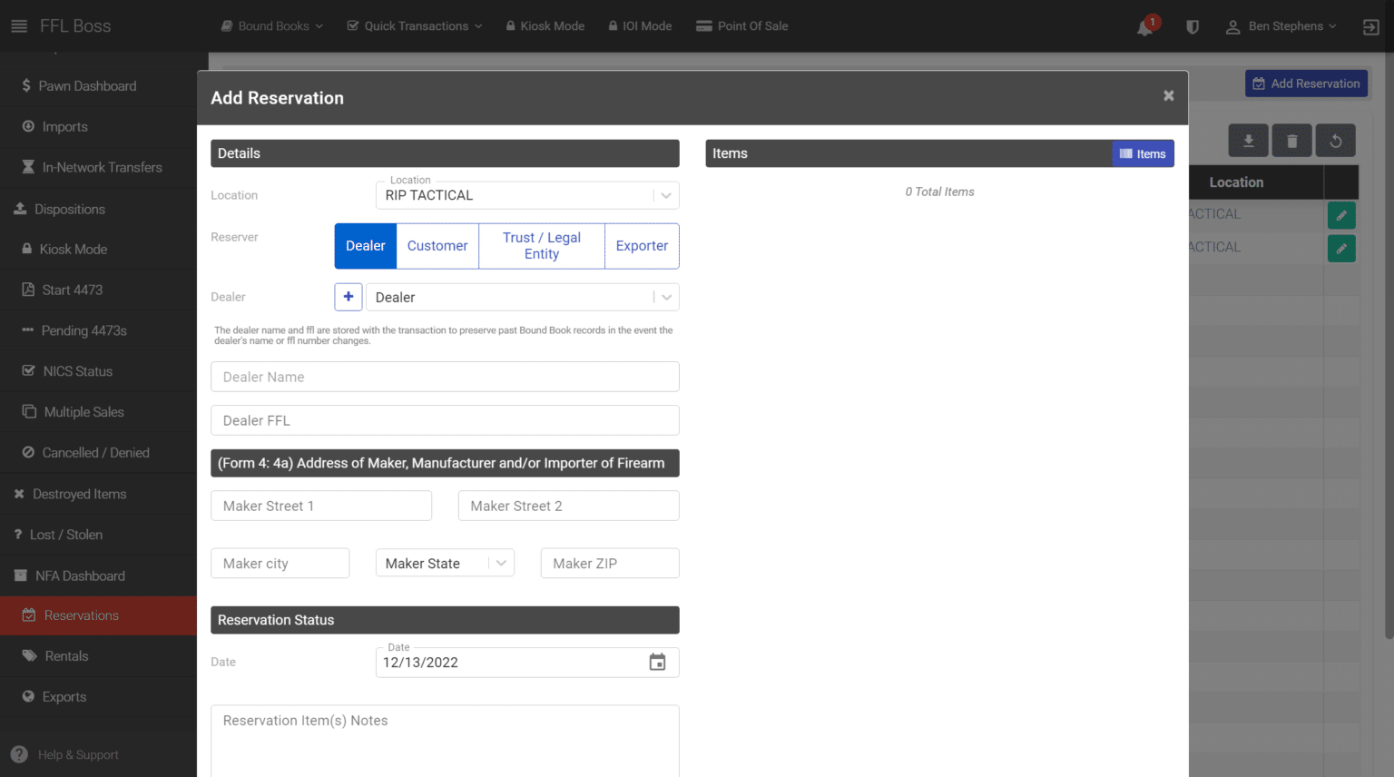This screenshot has height=777, width=1394.
Task: Select Exporter reserver type
Action: [x=642, y=246]
